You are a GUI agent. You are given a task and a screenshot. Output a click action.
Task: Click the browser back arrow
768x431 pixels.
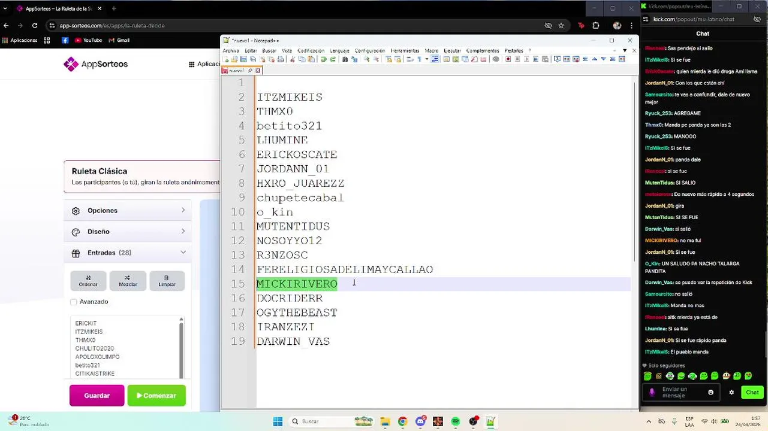(7, 26)
